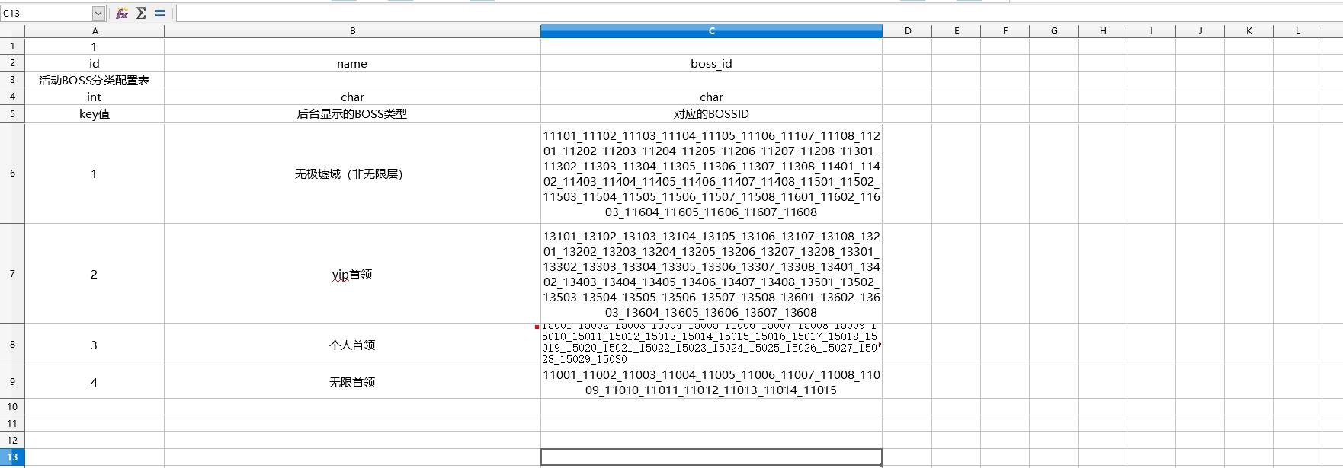Viewport: 1343px width, 468px height.
Task: Click key value '1' in row 6
Action: [95, 174]
